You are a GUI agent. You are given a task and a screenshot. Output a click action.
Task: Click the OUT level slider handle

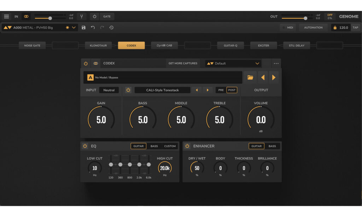pos(305,18)
